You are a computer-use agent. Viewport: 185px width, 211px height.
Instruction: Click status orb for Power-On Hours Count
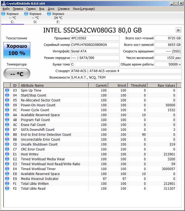[7, 105]
